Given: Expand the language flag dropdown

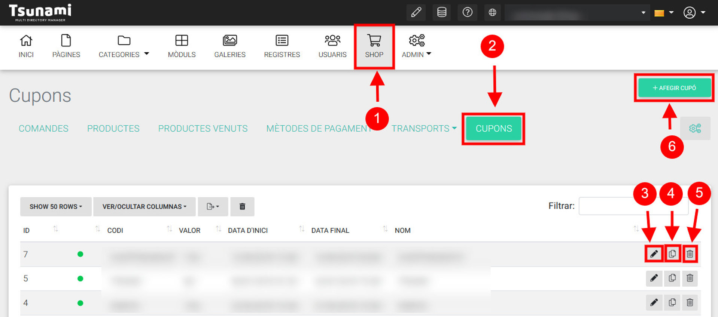Looking at the screenshot, I should tap(663, 13).
